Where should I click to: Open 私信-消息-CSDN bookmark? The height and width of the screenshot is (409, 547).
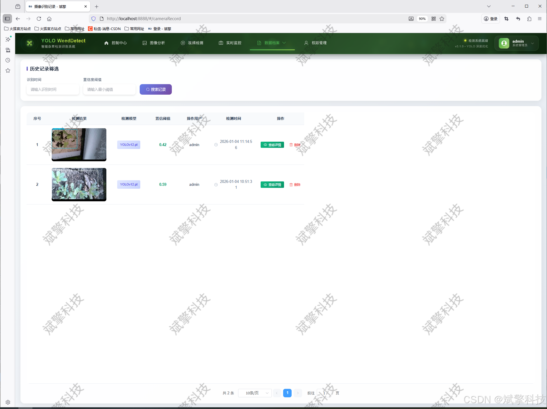[x=105, y=29]
